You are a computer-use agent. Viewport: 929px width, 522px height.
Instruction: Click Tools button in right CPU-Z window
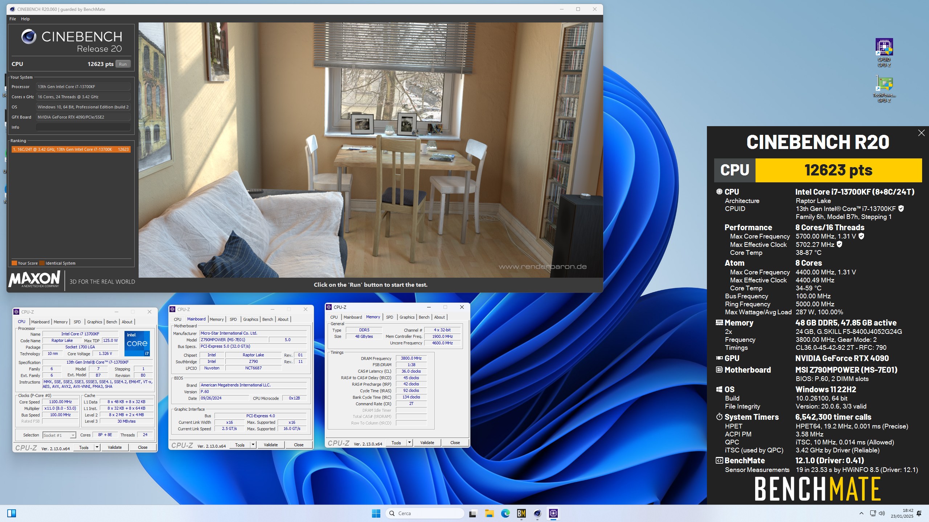coord(396,443)
